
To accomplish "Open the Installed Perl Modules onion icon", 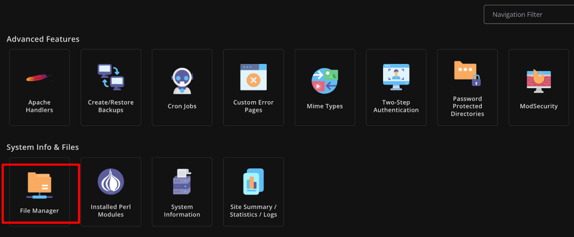I will coord(111,182).
